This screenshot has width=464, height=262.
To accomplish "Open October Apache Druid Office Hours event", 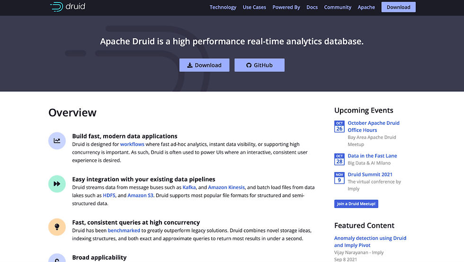I will click(374, 127).
